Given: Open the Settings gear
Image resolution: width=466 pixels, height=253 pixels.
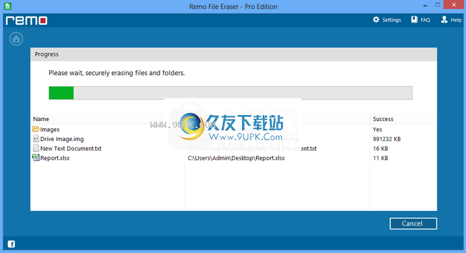Looking at the screenshot, I should pyautogui.click(x=376, y=19).
